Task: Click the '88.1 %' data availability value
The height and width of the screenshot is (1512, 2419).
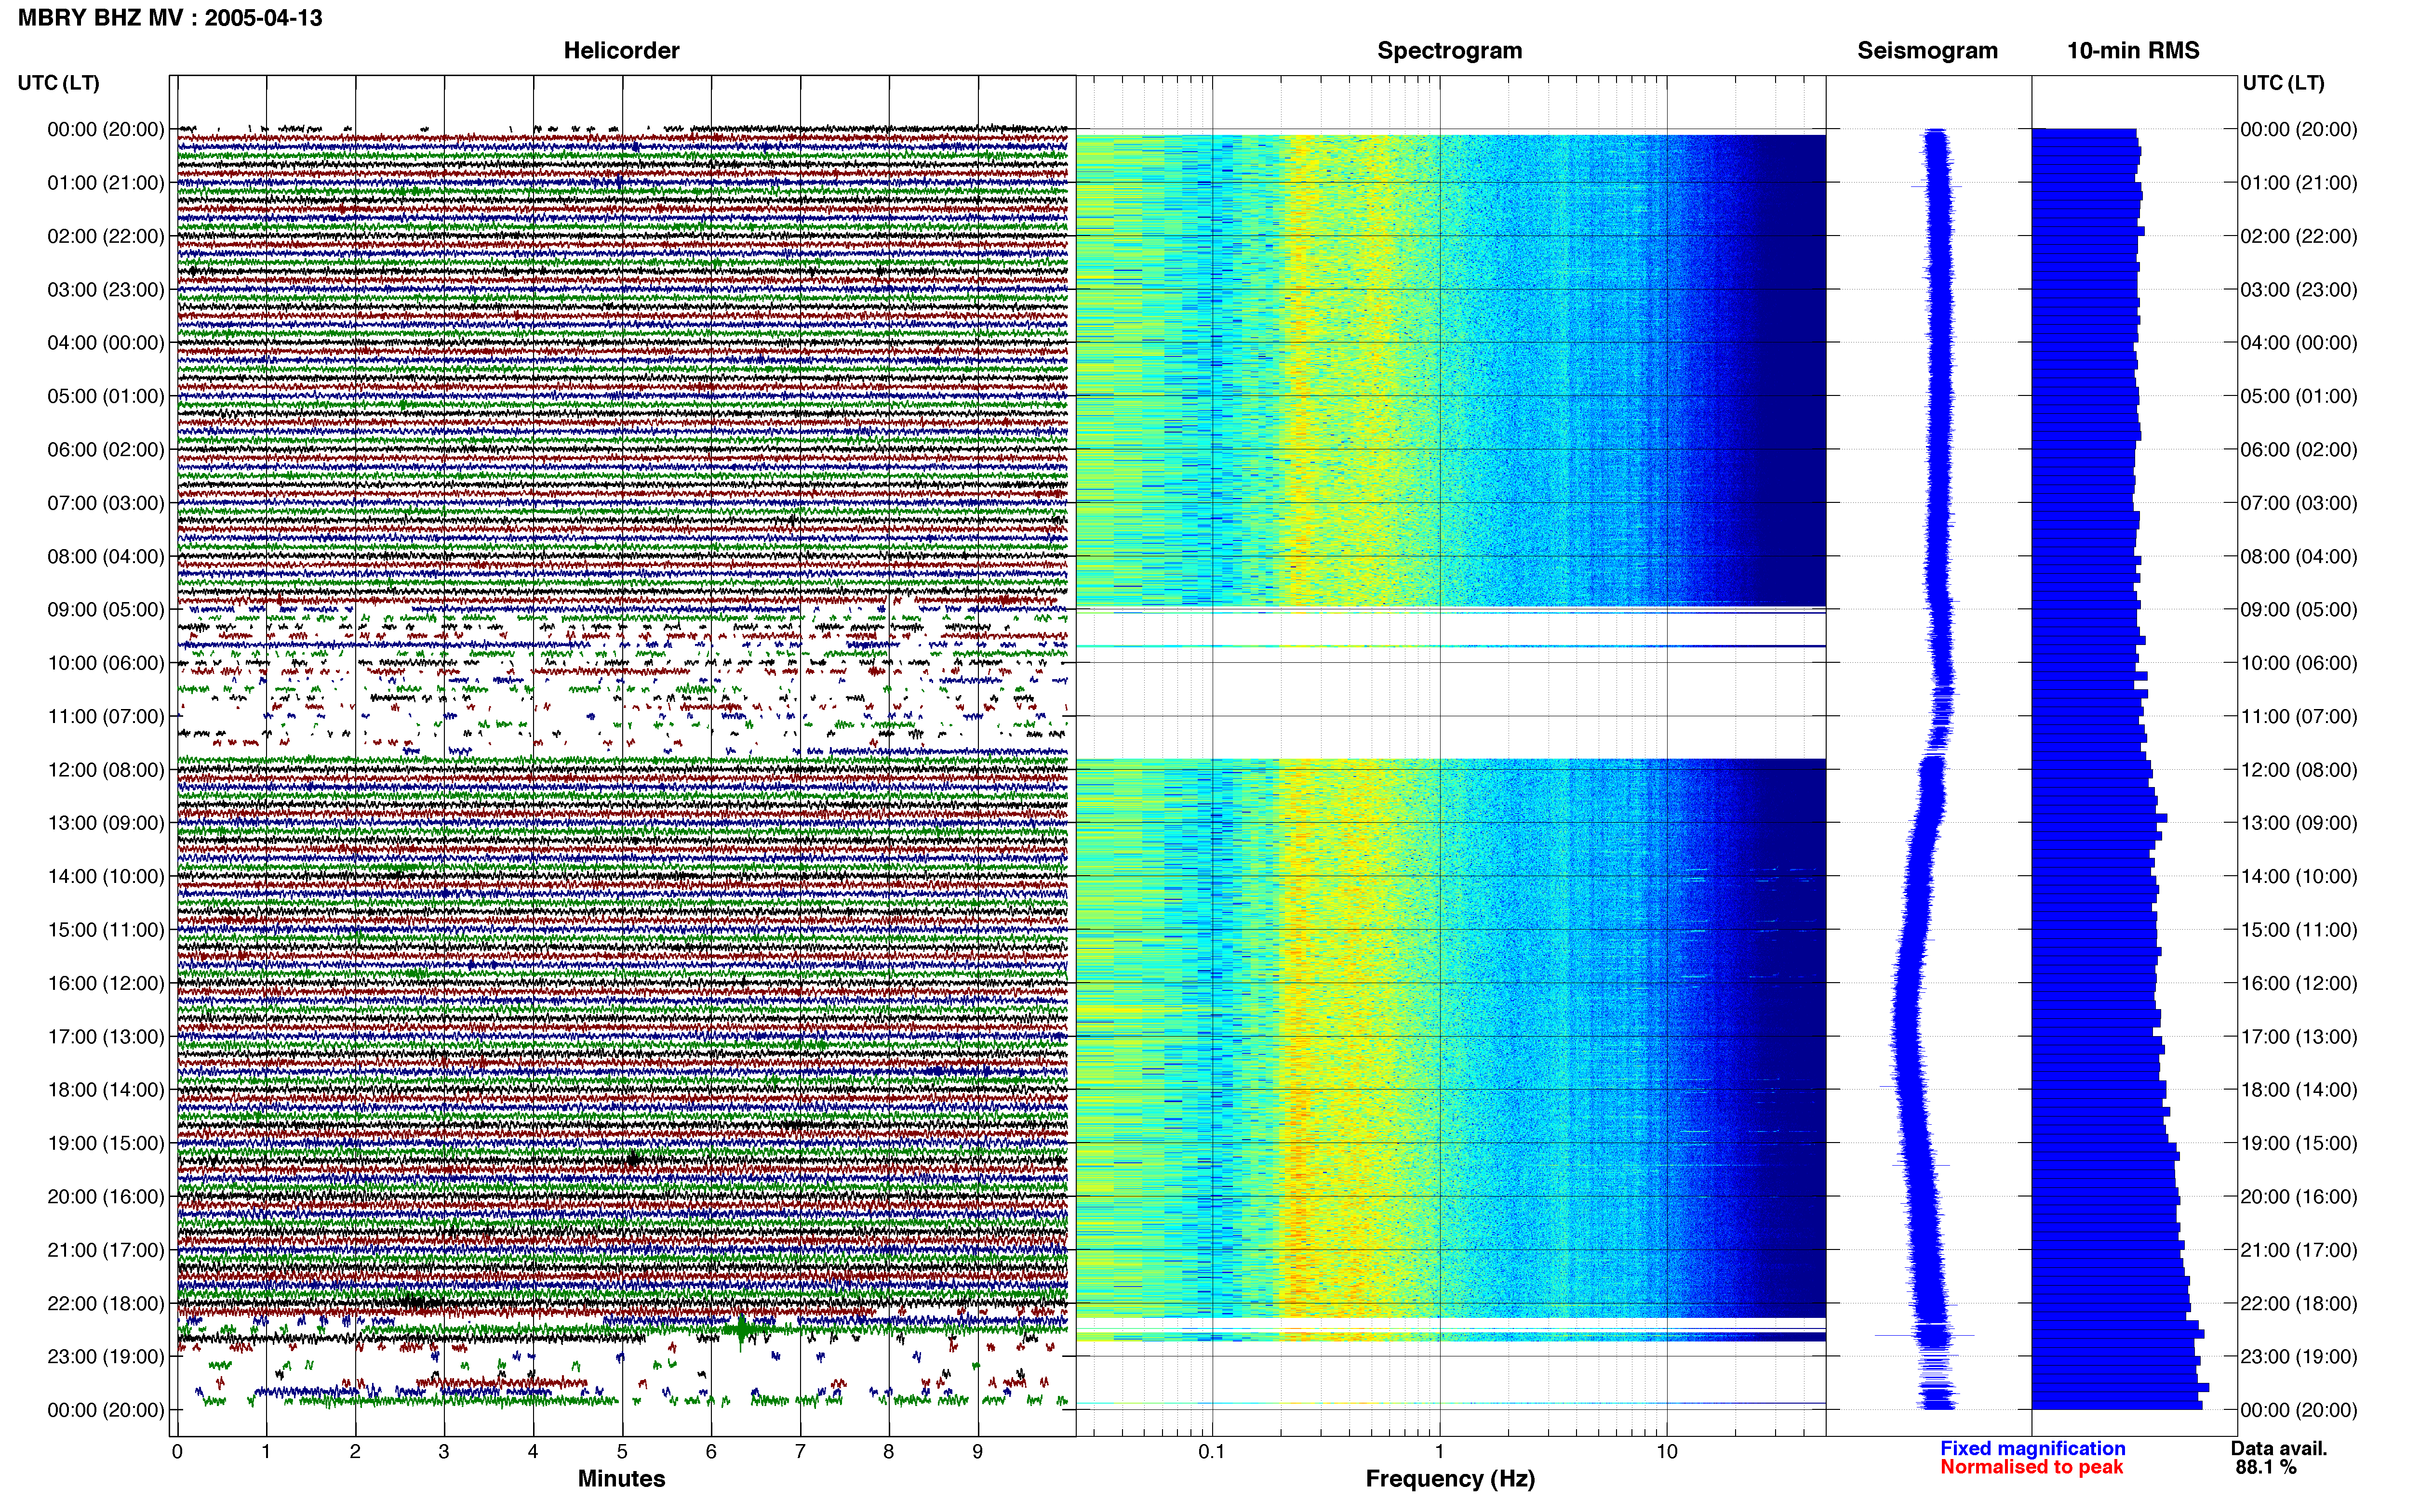Action: tap(2266, 1467)
